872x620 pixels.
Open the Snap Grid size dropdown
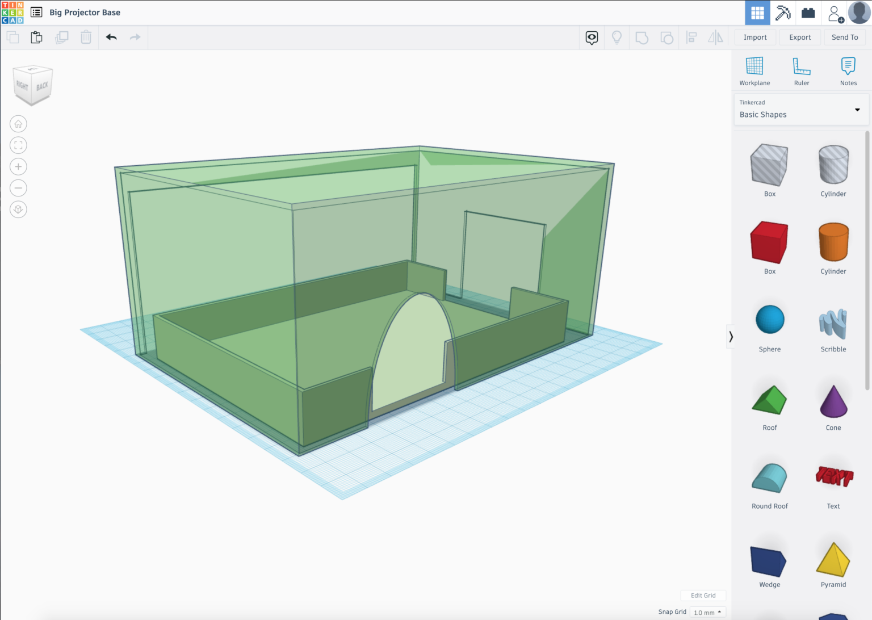(x=707, y=612)
